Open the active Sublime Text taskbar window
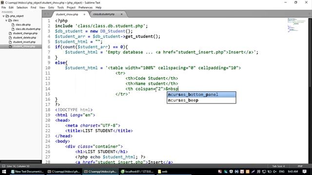This screenshot has width=312, height=175. coord(100,172)
